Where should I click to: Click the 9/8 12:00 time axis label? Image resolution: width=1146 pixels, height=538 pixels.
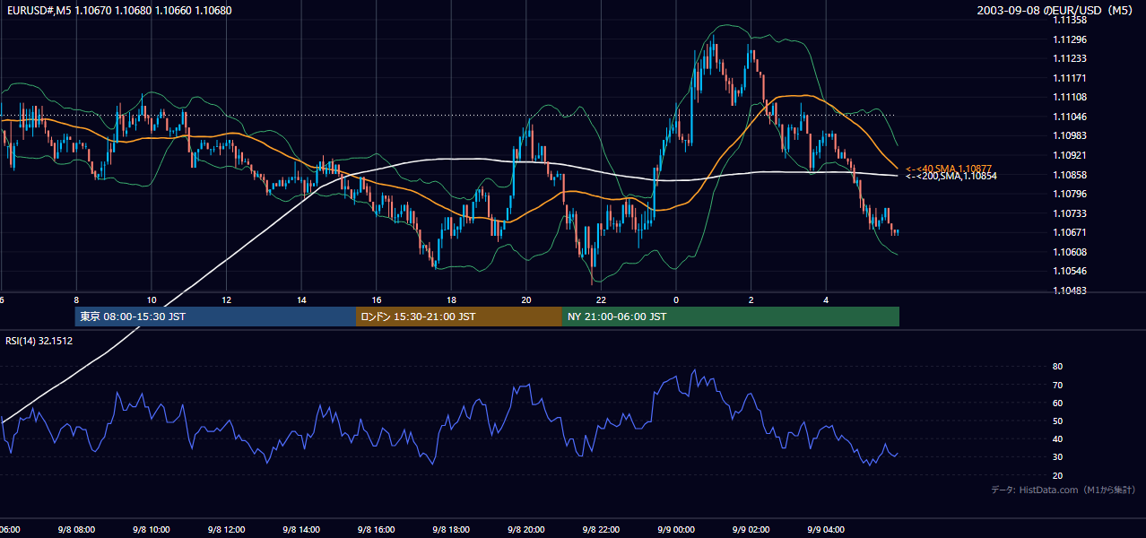(x=227, y=530)
